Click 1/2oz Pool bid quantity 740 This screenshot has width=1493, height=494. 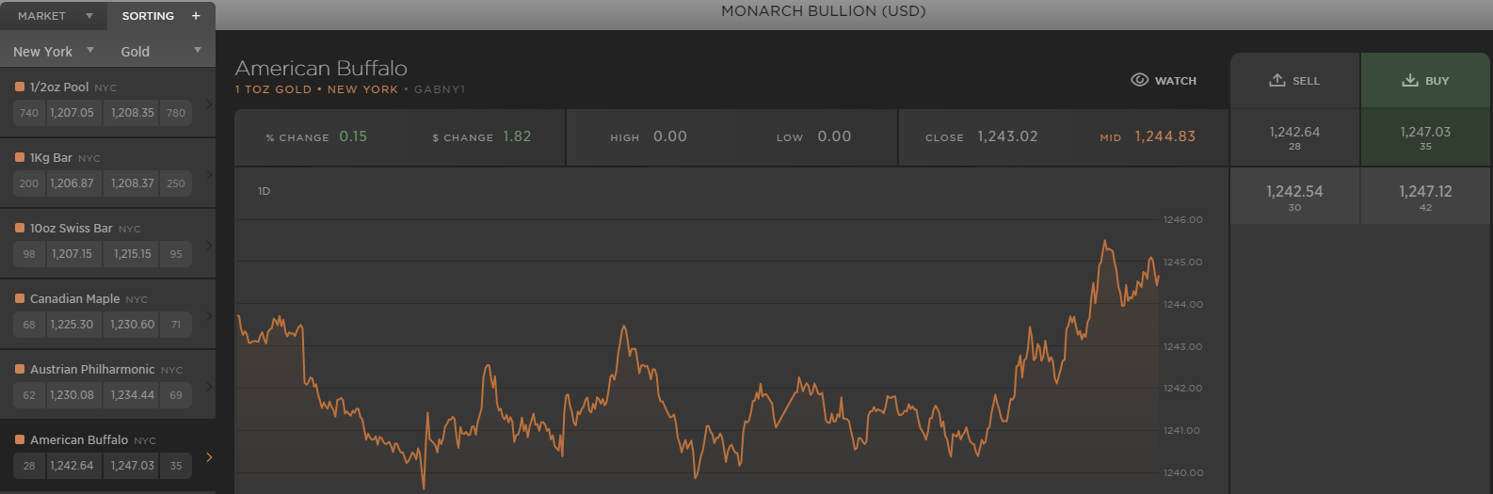pyautogui.click(x=29, y=113)
